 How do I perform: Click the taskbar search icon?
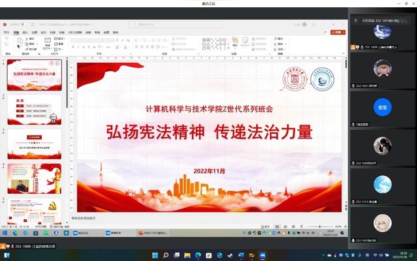click(166, 255)
